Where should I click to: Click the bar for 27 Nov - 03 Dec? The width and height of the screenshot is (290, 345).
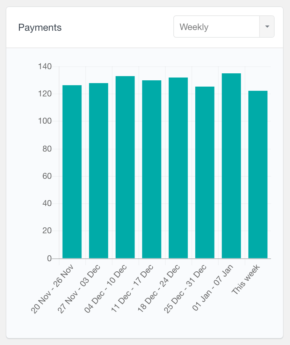click(x=99, y=171)
